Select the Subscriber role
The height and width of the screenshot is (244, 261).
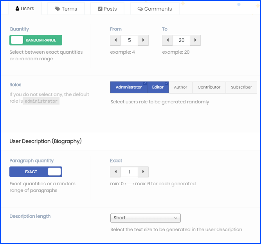pos(241,87)
